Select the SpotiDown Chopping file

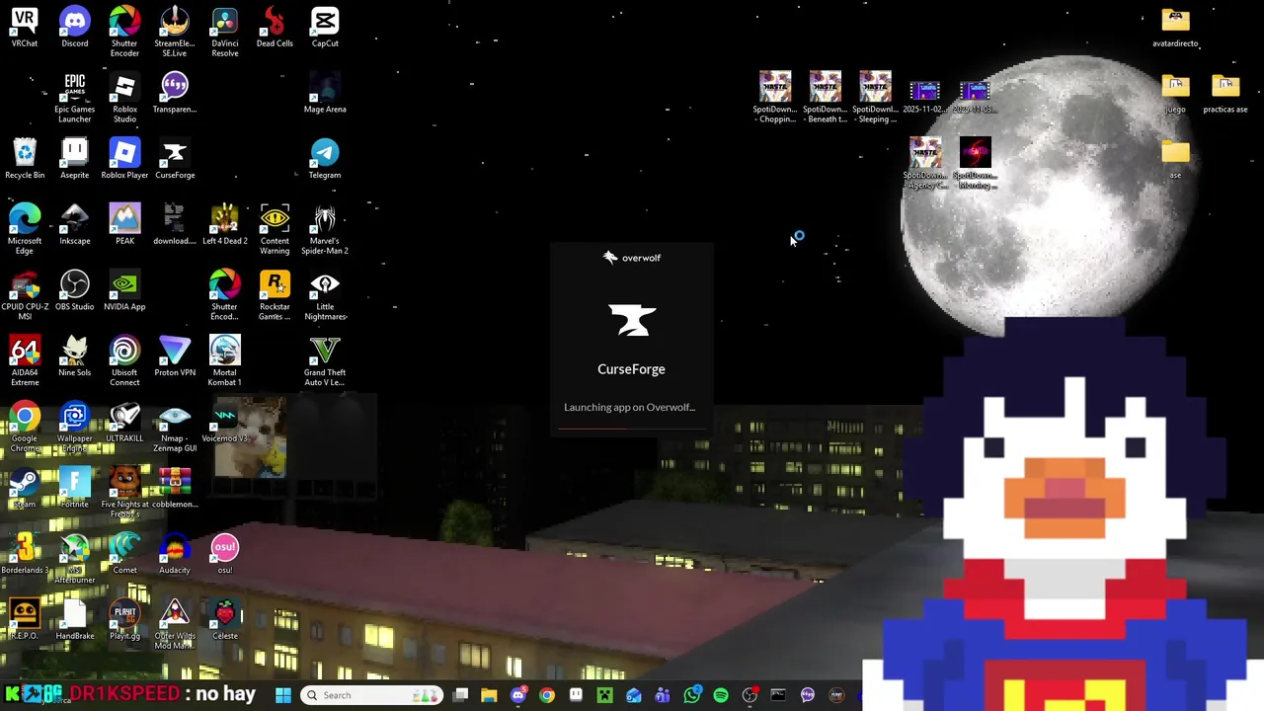[x=775, y=98]
